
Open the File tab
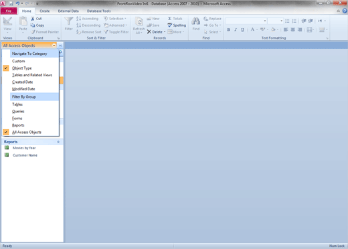coord(9,11)
